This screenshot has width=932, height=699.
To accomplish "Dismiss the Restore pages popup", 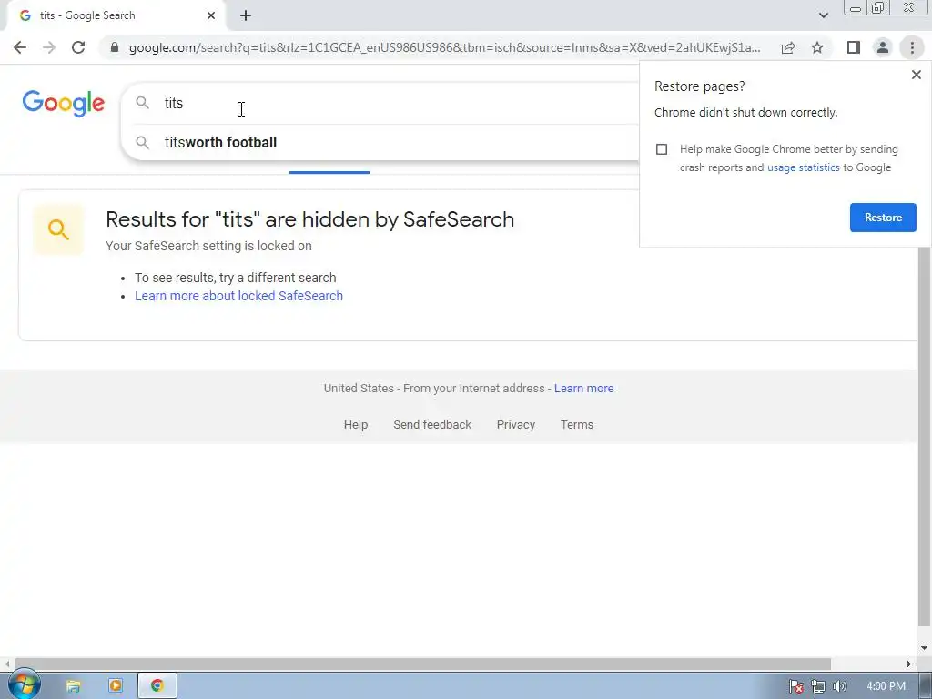I will click(x=916, y=75).
